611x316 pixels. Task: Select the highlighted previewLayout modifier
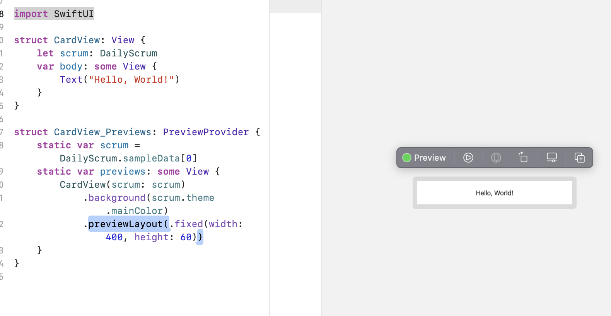tap(128, 224)
